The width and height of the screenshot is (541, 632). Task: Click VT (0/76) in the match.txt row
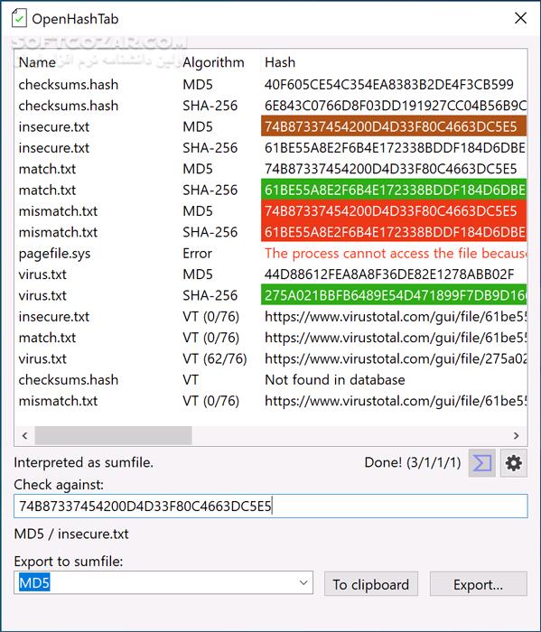click(x=210, y=338)
